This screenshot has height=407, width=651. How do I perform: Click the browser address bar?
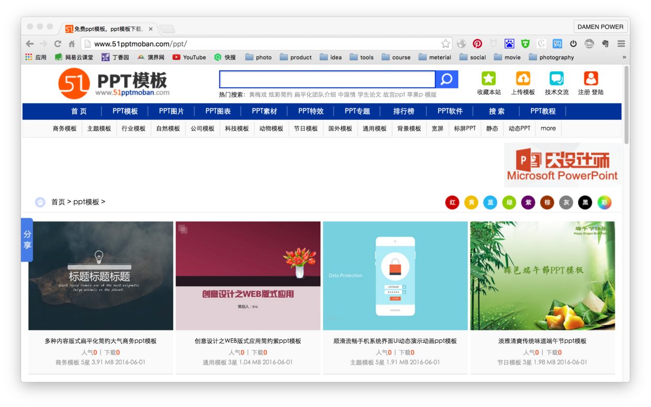click(x=266, y=44)
